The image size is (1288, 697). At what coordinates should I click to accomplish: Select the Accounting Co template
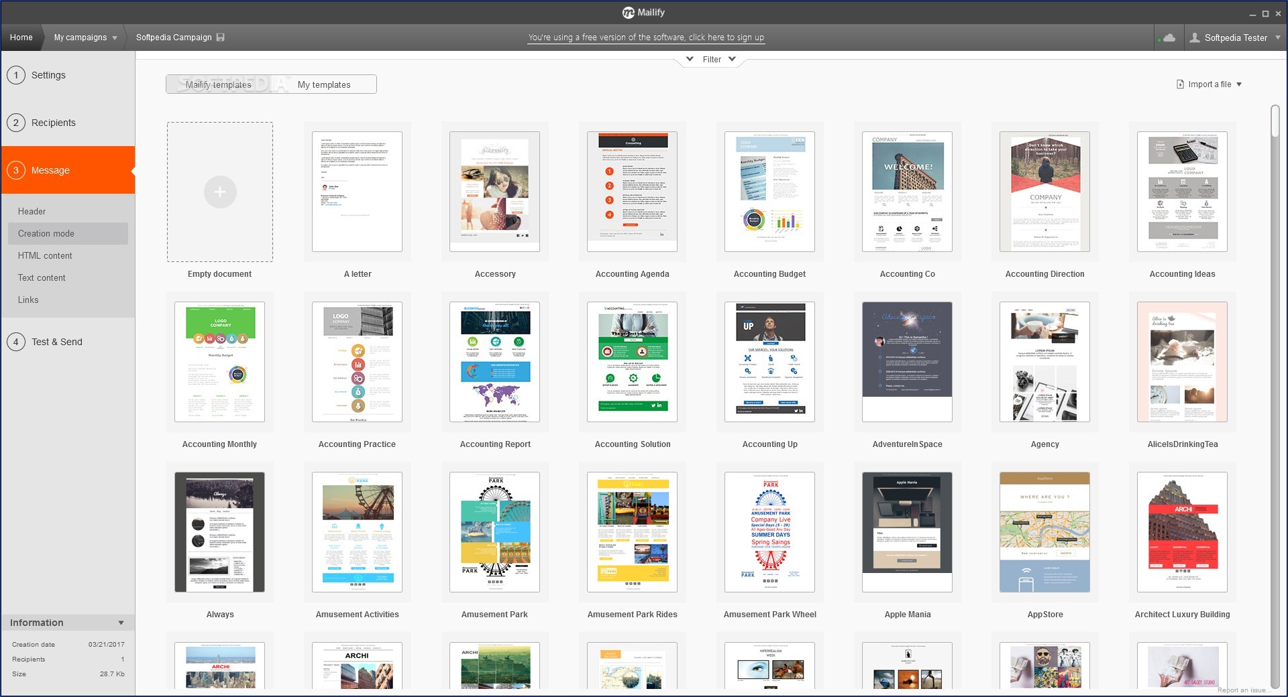point(907,192)
